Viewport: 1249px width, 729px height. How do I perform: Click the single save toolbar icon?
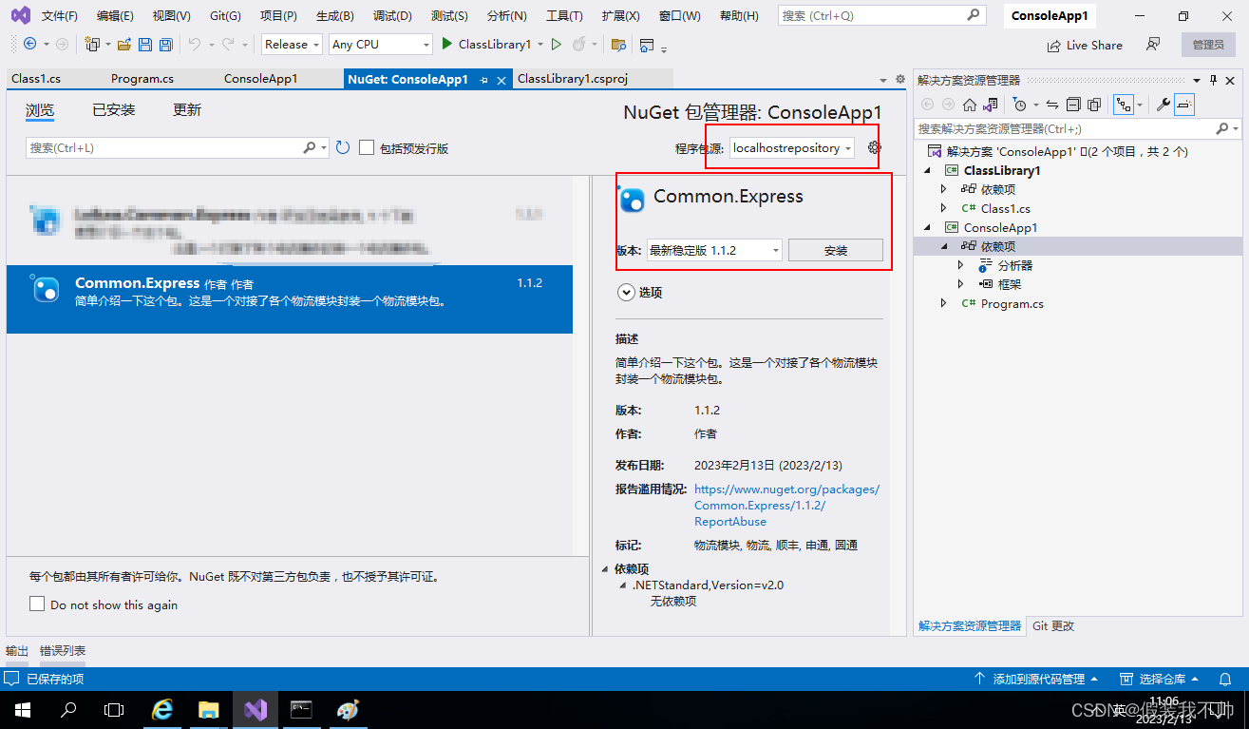click(144, 45)
